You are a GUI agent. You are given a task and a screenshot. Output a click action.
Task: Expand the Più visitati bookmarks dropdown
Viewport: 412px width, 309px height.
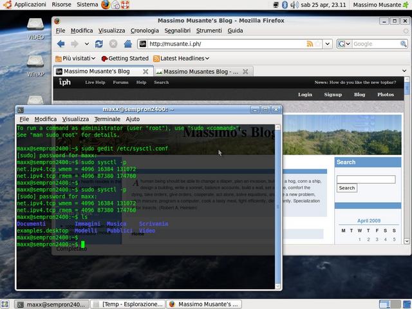[x=93, y=59]
